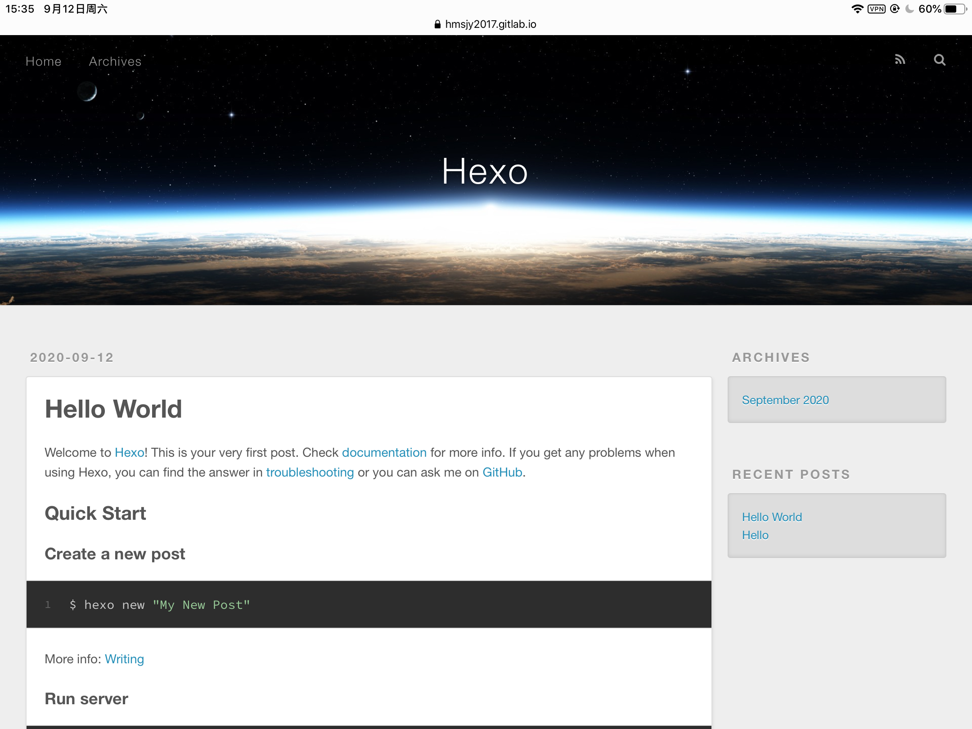The image size is (972, 729).
Task: Tap the hmsjy2017.gitlab.io address bar
Action: 486,24
